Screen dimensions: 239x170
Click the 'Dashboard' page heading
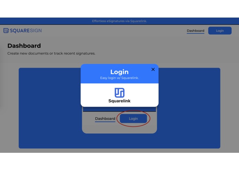(24, 46)
